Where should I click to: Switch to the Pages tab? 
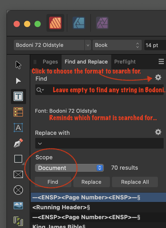pyautogui.click(x=50, y=62)
